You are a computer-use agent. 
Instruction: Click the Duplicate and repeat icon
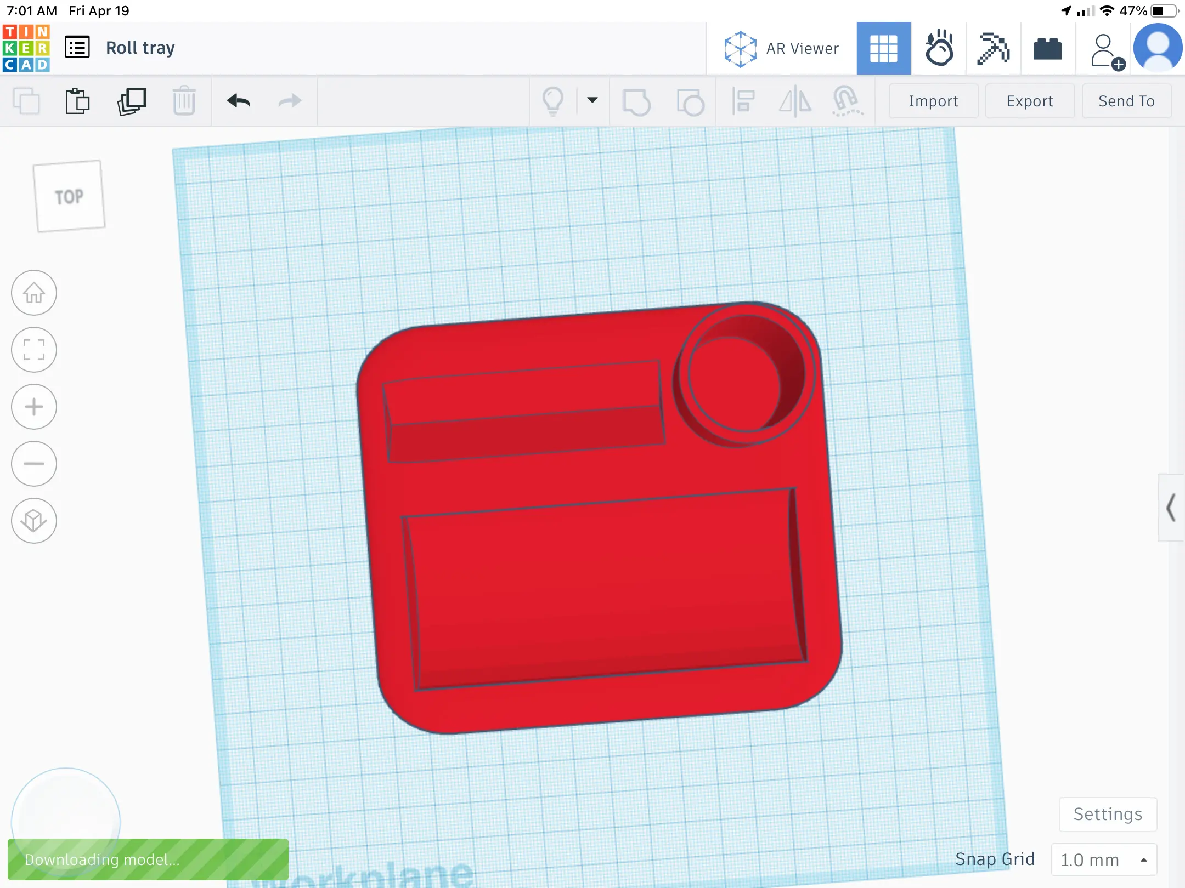tap(132, 101)
